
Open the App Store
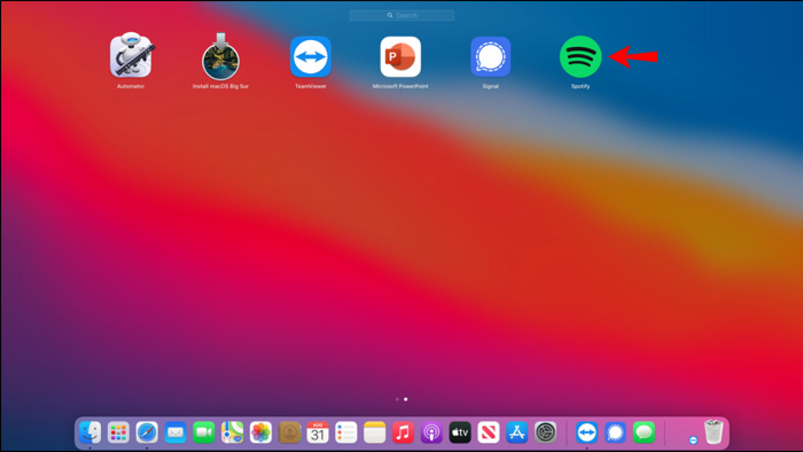tap(516, 432)
